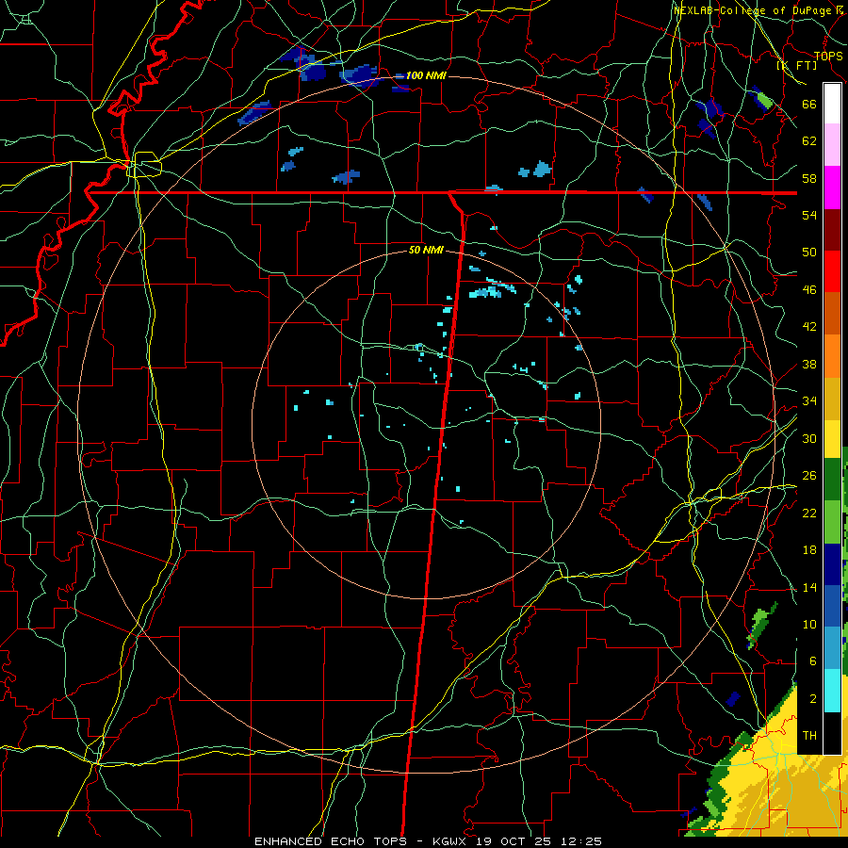Click the dark green legend swatch
848x848 pixels.
(832, 480)
